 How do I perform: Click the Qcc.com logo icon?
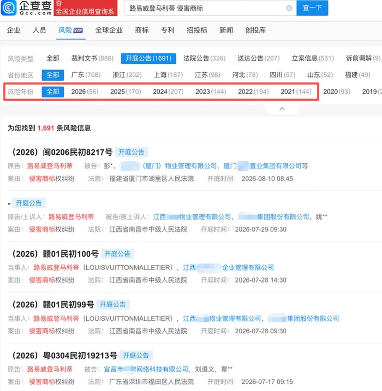9,8
